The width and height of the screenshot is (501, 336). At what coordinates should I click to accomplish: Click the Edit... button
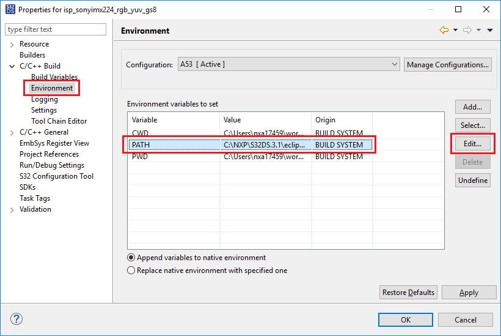click(x=472, y=144)
